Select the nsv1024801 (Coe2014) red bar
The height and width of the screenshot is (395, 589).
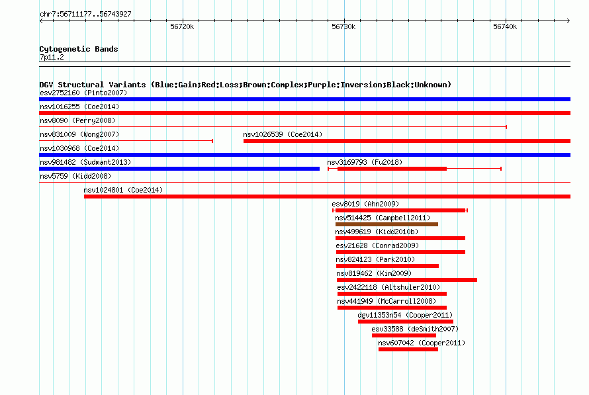pos(327,197)
